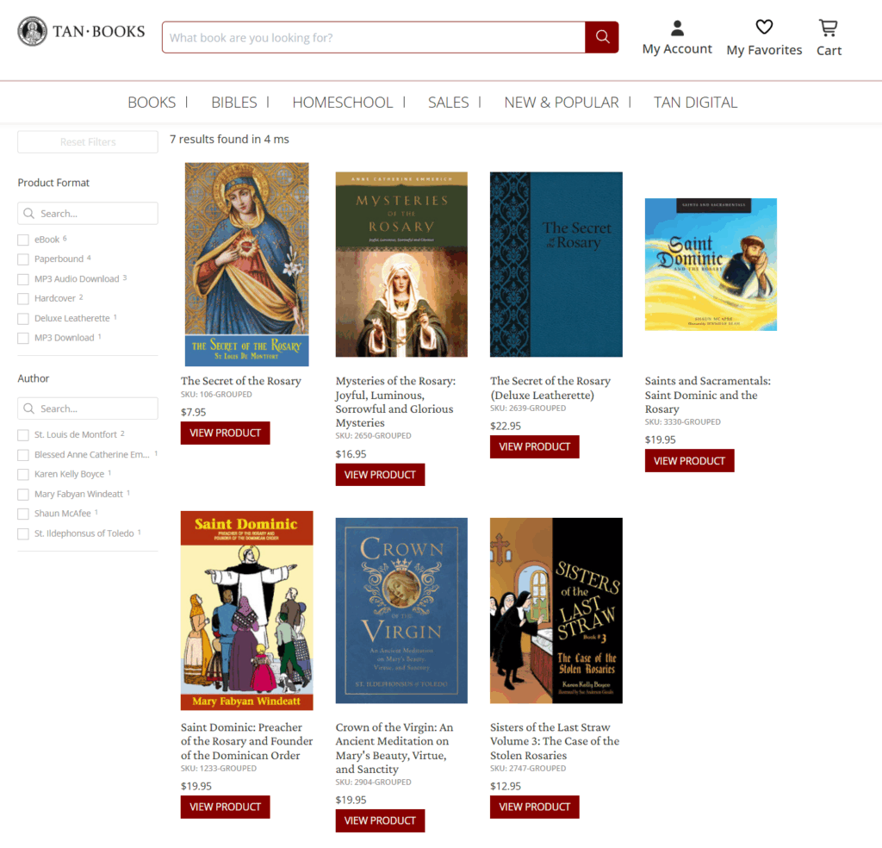
Task: Click magnifier icon in Product Format search
Action: 28,213
